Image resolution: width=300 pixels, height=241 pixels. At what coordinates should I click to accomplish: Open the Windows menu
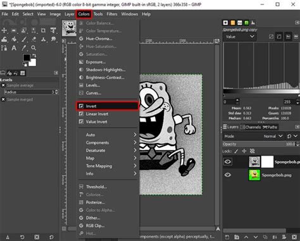click(129, 14)
